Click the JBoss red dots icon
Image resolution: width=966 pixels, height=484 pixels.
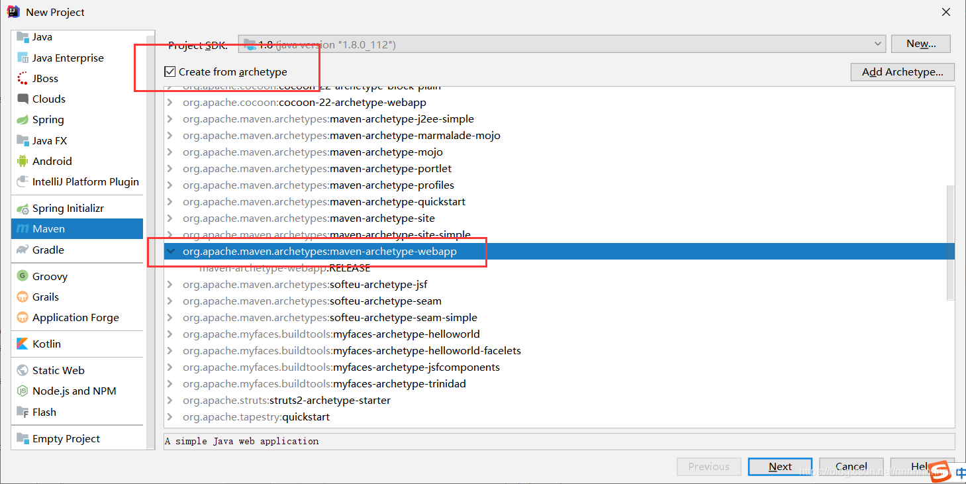(x=23, y=78)
